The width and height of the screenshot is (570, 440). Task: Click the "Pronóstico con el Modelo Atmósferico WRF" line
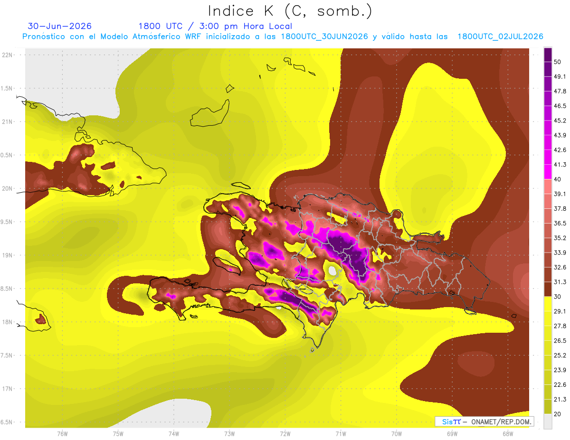tap(283, 37)
